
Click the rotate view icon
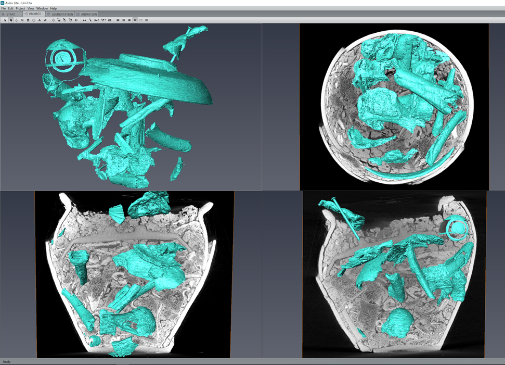point(28,20)
